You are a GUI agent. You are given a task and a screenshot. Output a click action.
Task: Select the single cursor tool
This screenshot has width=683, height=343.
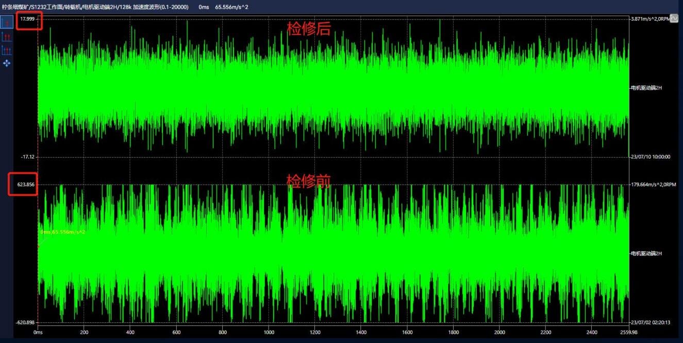click(7, 23)
